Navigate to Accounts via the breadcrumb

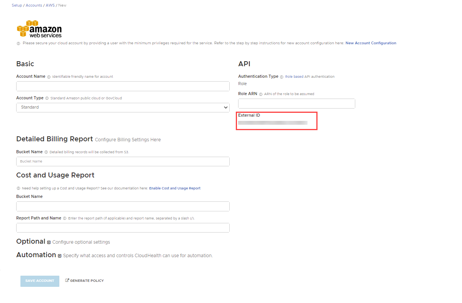34,5
